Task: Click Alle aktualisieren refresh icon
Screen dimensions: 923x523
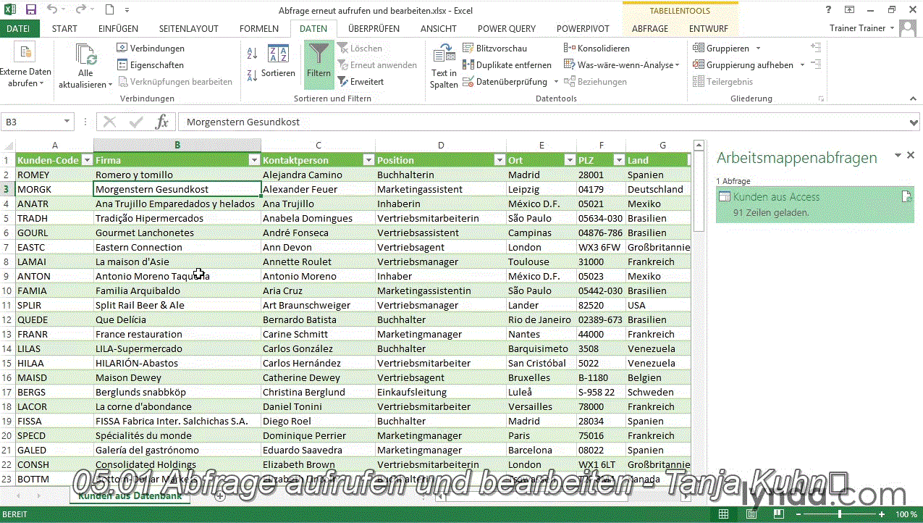Action: 86,54
